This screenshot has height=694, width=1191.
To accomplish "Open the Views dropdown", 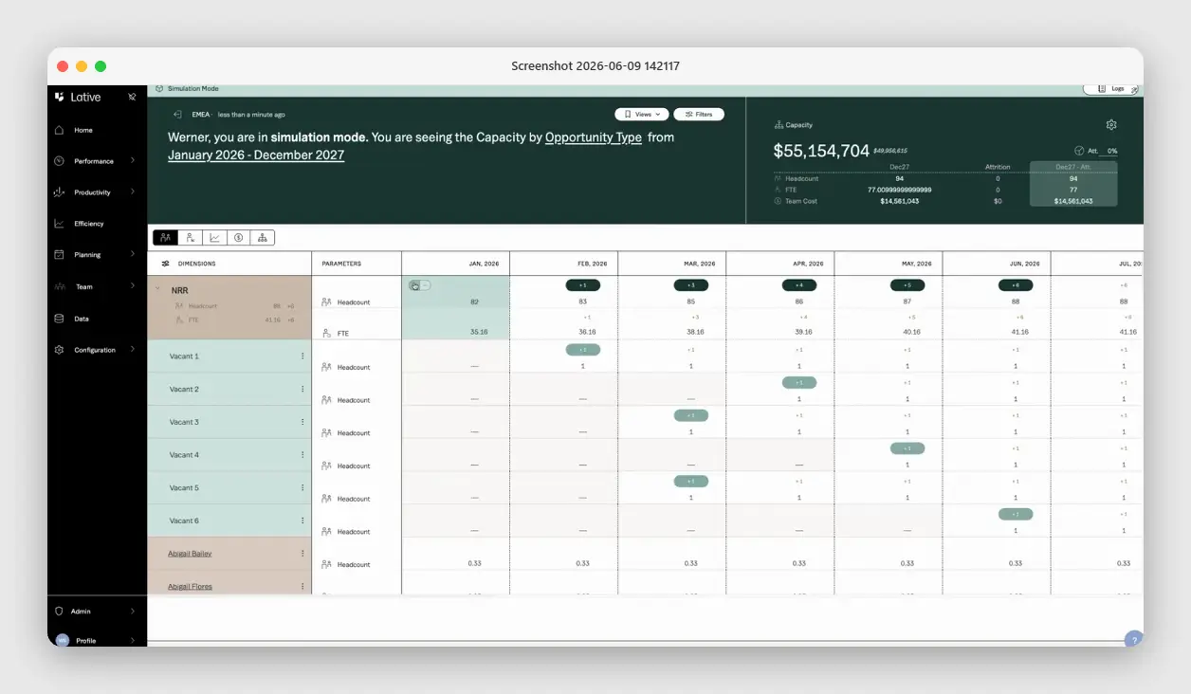I will click(642, 114).
